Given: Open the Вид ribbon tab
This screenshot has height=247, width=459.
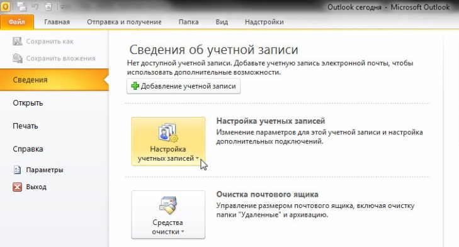Looking at the screenshot, I should [222, 22].
